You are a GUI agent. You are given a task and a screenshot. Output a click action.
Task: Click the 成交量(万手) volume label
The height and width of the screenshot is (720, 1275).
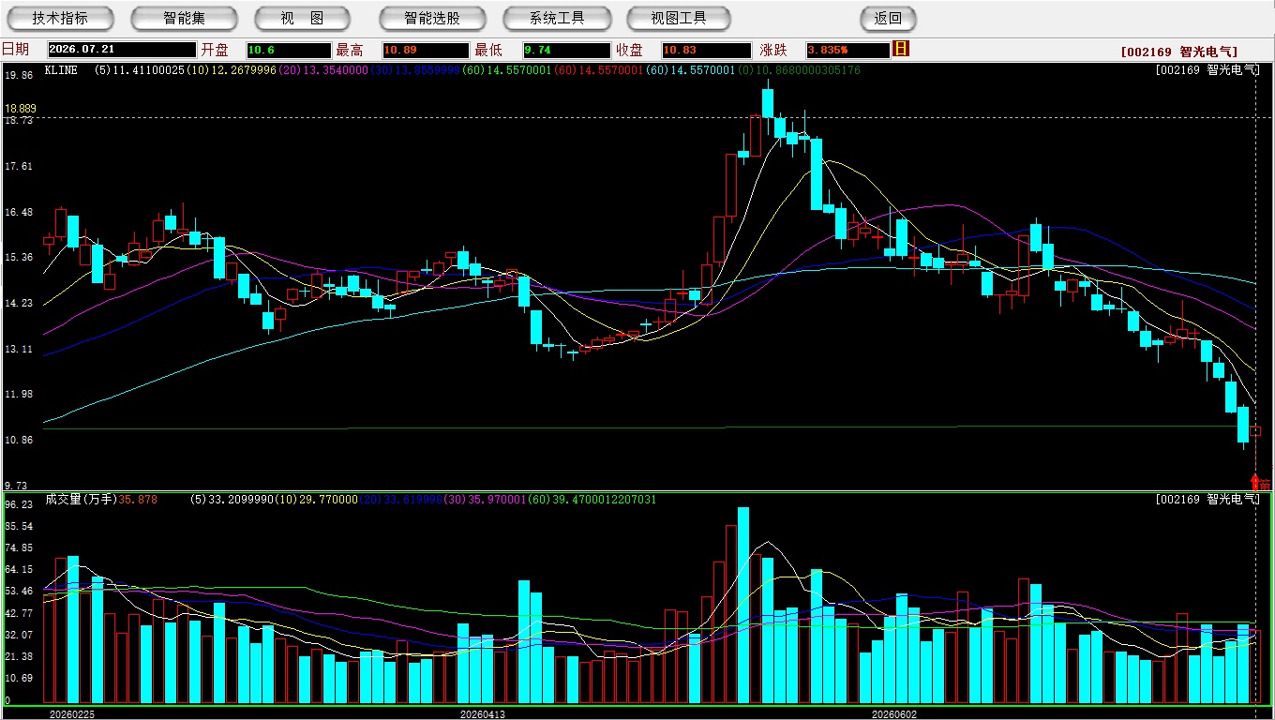(x=82, y=500)
